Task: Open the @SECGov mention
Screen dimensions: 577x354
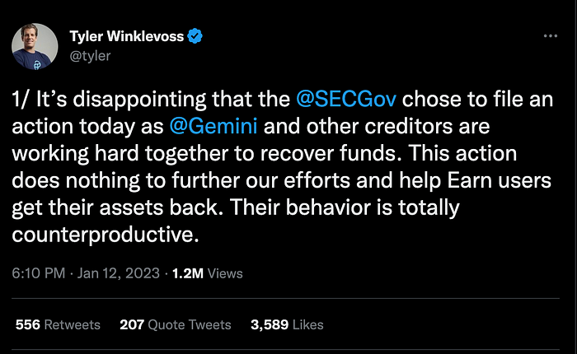Action: coord(346,100)
